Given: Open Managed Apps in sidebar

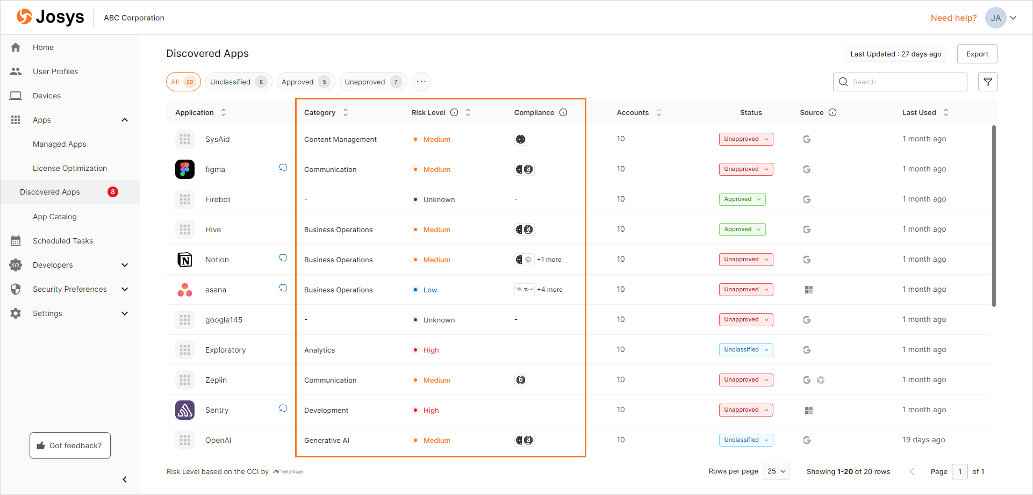Looking at the screenshot, I should [x=60, y=144].
